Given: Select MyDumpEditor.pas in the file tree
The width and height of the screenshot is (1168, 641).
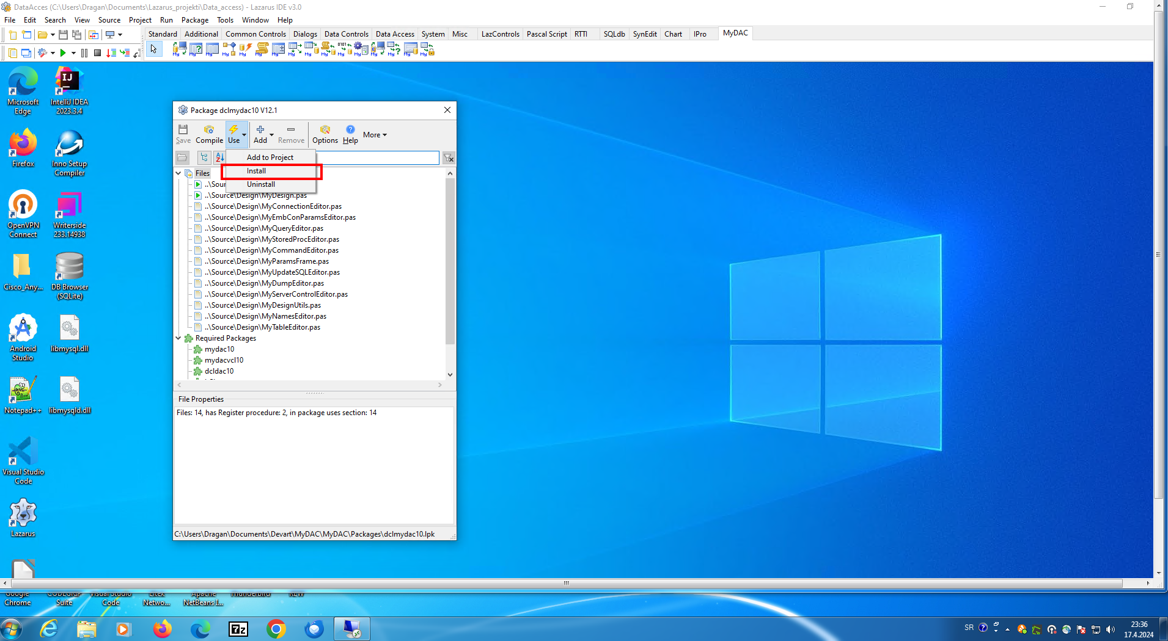Looking at the screenshot, I should (x=265, y=283).
